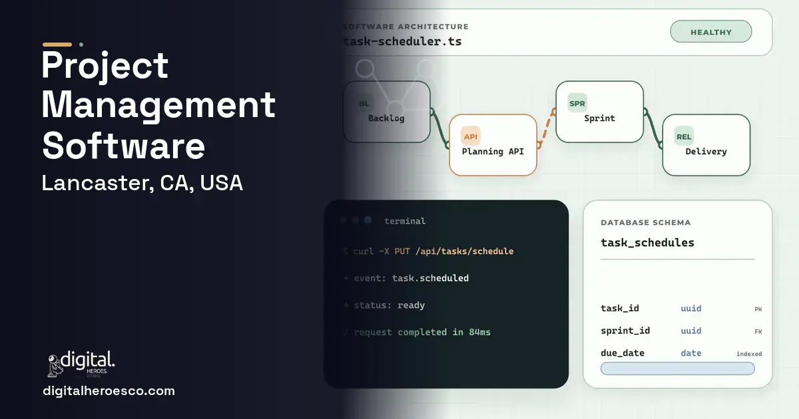Click the task_id field name
The height and width of the screenshot is (419, 799).
pyautogui.click(x=620, y=309)
